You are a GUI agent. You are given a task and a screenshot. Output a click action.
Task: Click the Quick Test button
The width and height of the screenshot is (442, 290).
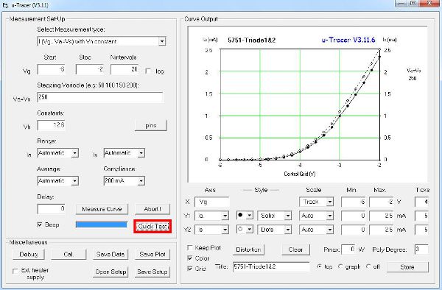(152, 227)
